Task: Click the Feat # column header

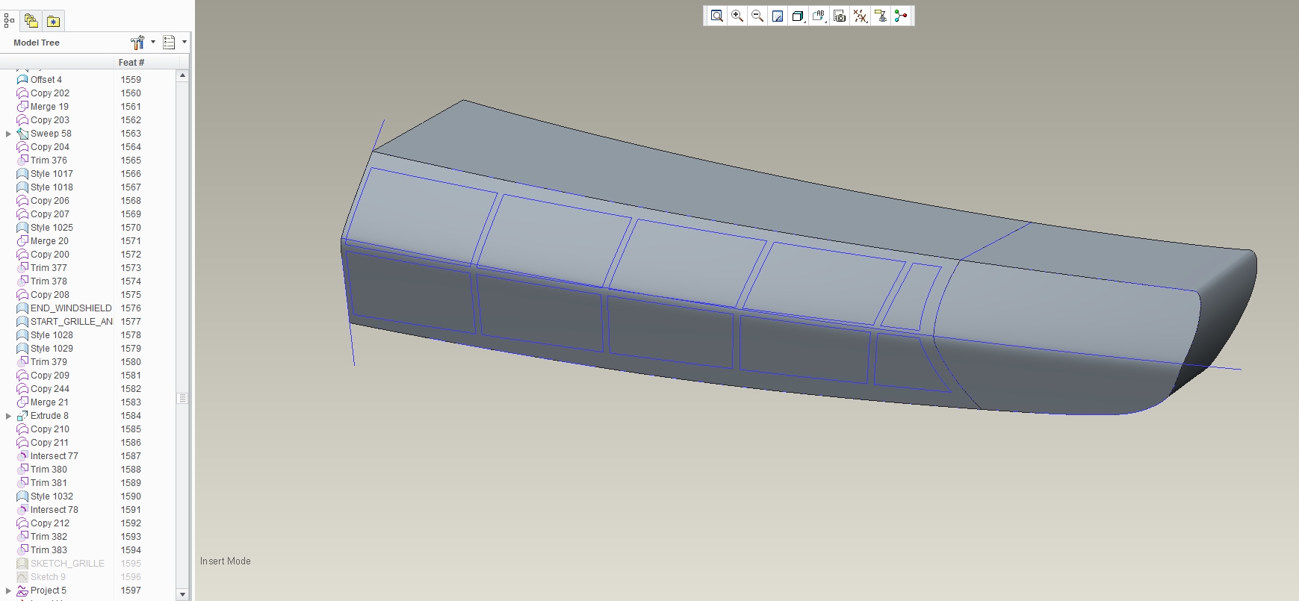Action: 131,63
